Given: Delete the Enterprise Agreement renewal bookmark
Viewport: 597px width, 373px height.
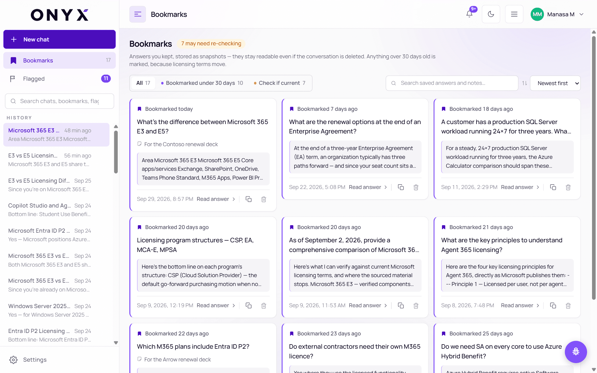Looking at the screenshot, I should pyautogui.click(x=416, y=187).
